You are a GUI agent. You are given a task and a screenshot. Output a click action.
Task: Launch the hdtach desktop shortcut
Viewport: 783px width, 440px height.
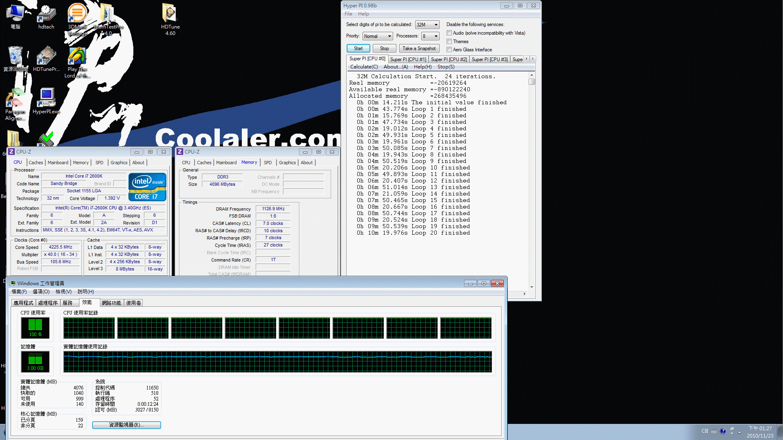46,16
